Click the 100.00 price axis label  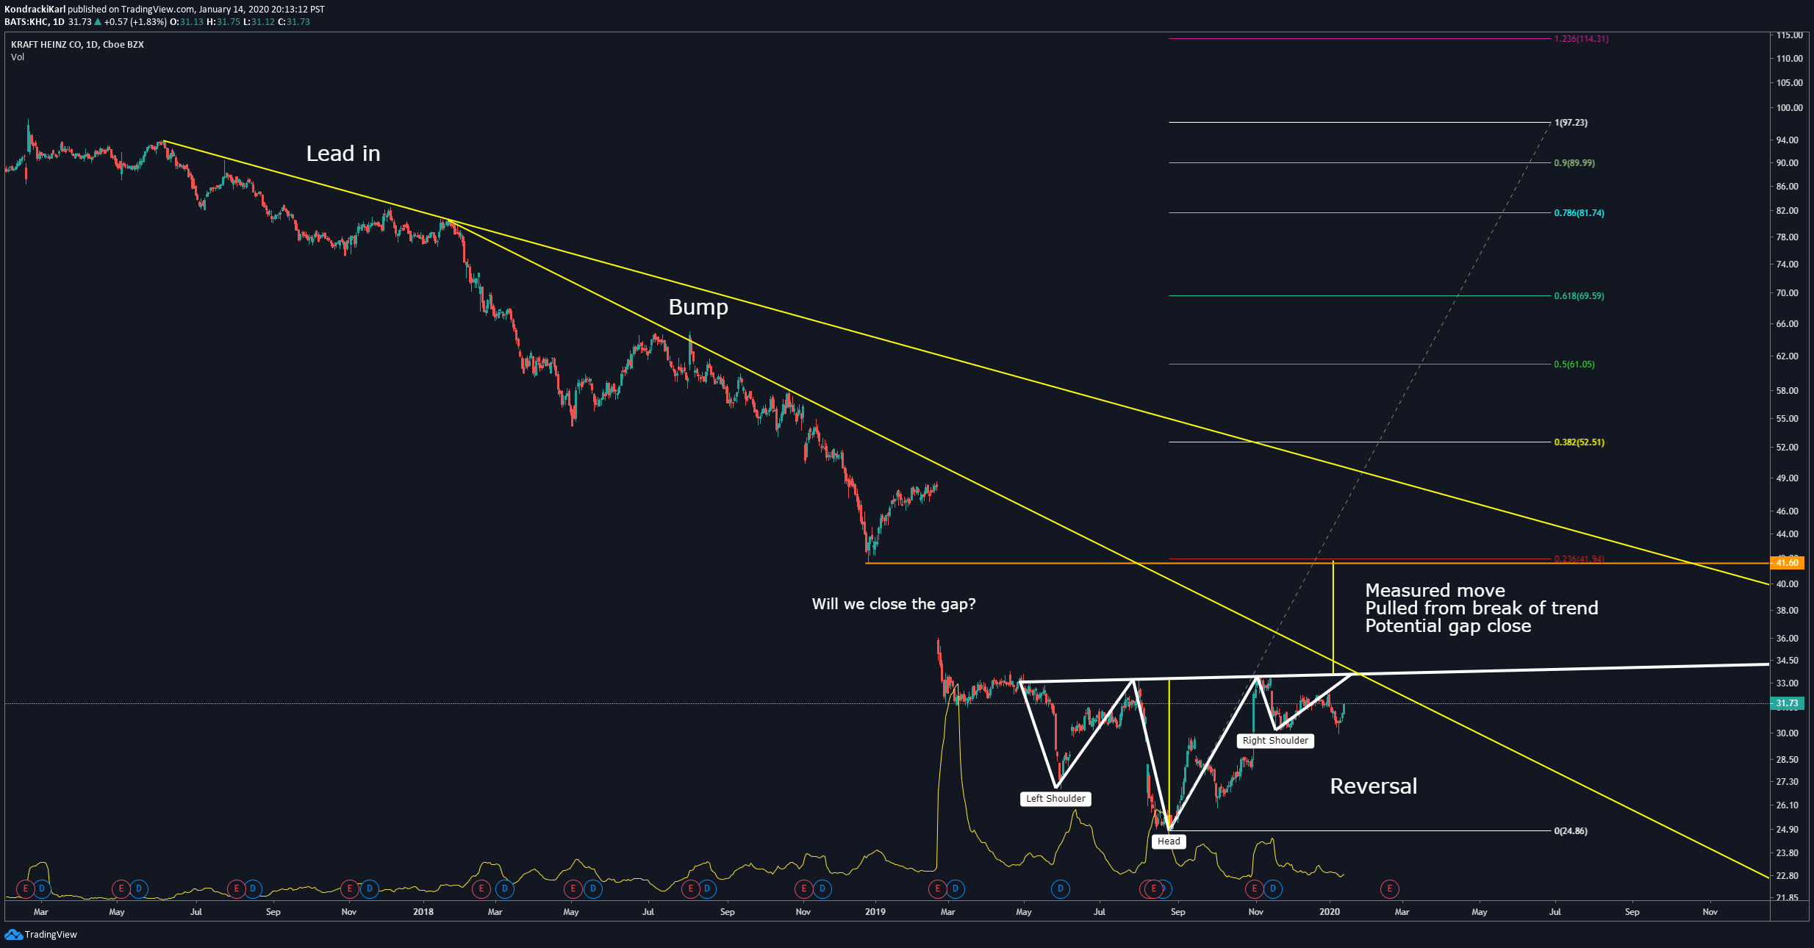(1789, 107)
